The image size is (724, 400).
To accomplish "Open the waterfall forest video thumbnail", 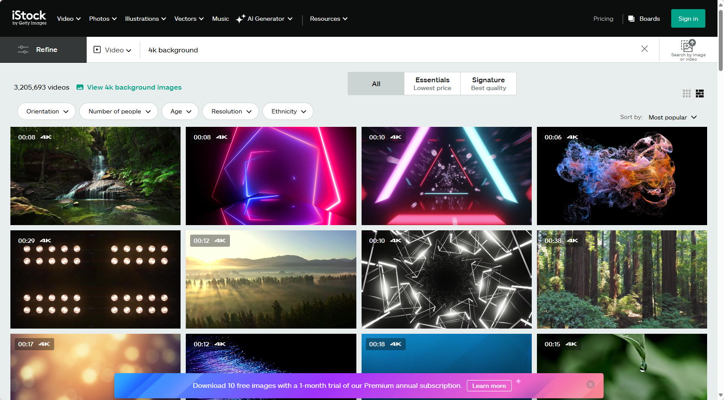I will point(95,176).
